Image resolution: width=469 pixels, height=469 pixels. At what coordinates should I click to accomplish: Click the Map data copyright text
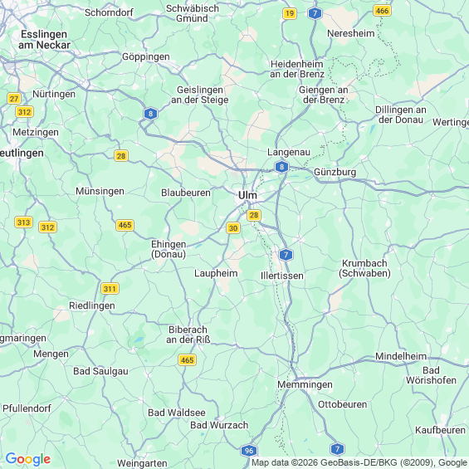tap(359, 462)
